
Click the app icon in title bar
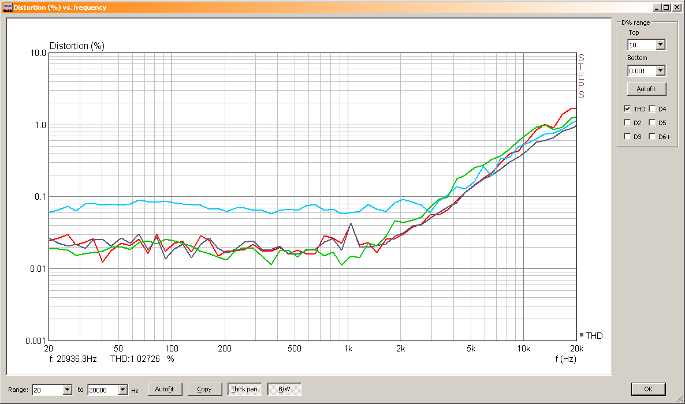point(8,8)
